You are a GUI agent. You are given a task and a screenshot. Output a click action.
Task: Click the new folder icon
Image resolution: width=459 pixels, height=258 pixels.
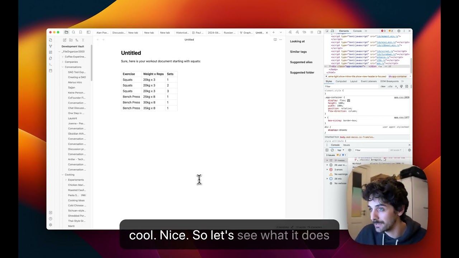[x=71, y=40]
